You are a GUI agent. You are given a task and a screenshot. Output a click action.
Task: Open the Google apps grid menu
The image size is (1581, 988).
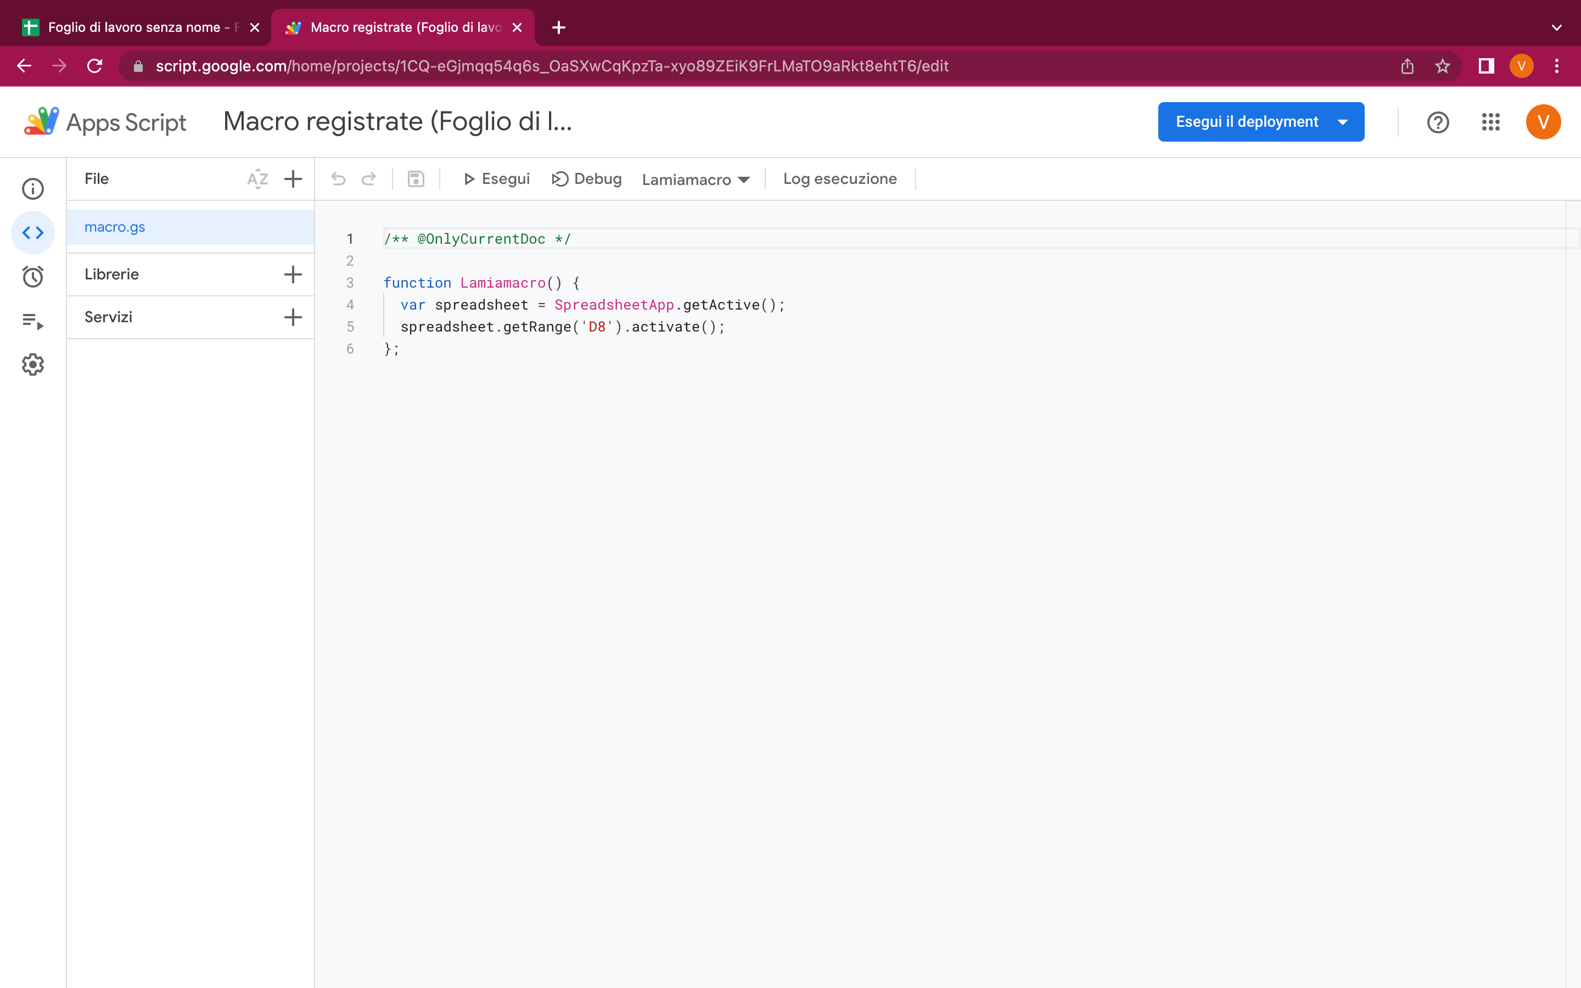pyautogui.click(x=1490, y=122)
